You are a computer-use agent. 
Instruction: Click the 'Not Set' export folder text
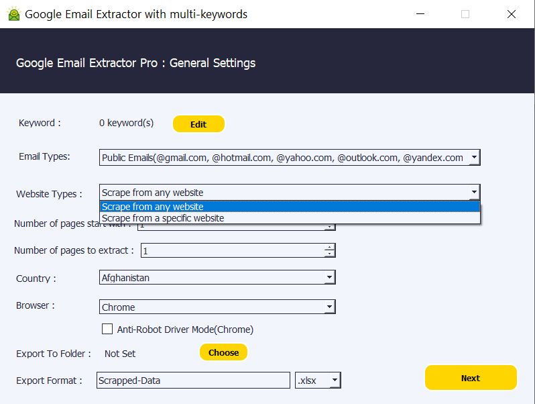click(120, 354)
